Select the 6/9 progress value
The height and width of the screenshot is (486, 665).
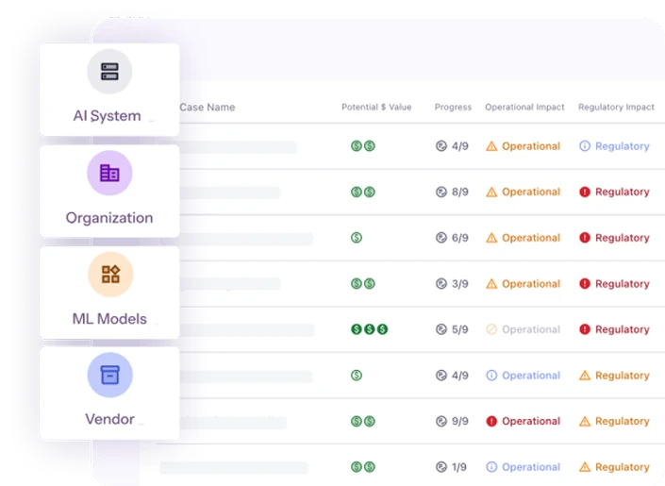(459, 238)
